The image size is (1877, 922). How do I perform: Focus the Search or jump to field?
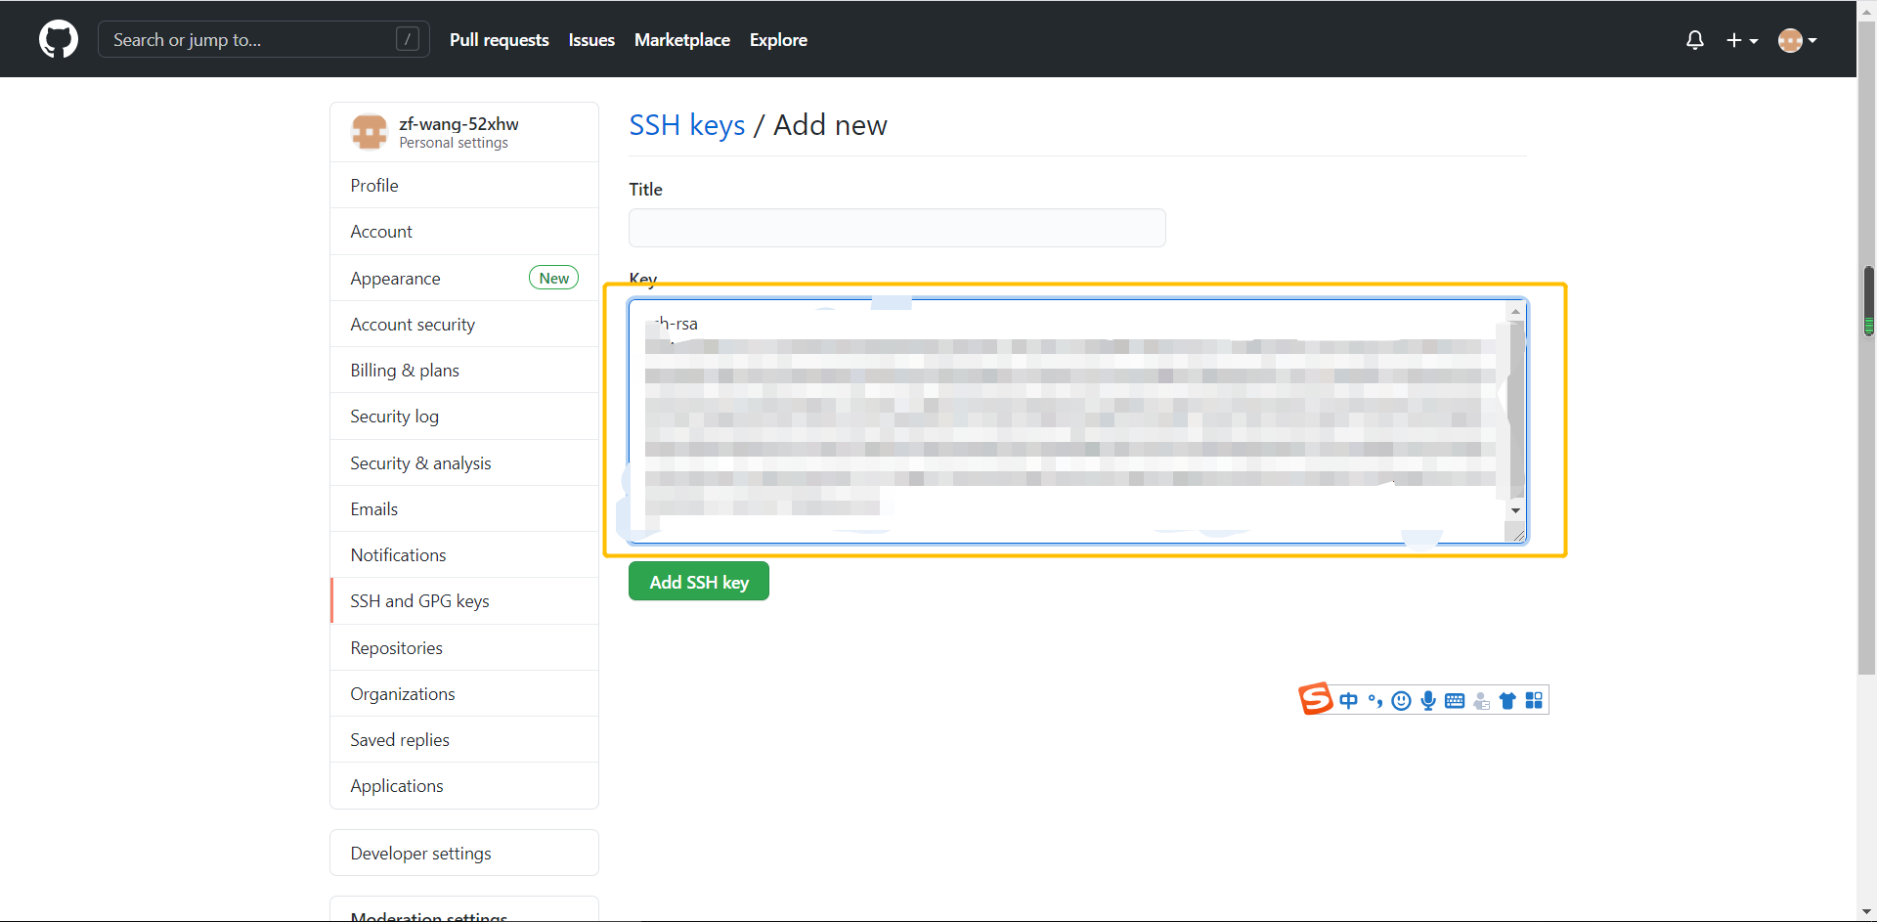tap(264, 39)
